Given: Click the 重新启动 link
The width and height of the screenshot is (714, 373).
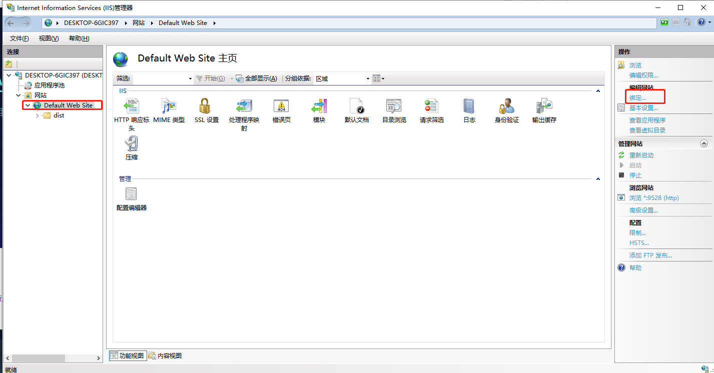Looking at the screenshot, I should pyautogui.click(x=641, y=155).
